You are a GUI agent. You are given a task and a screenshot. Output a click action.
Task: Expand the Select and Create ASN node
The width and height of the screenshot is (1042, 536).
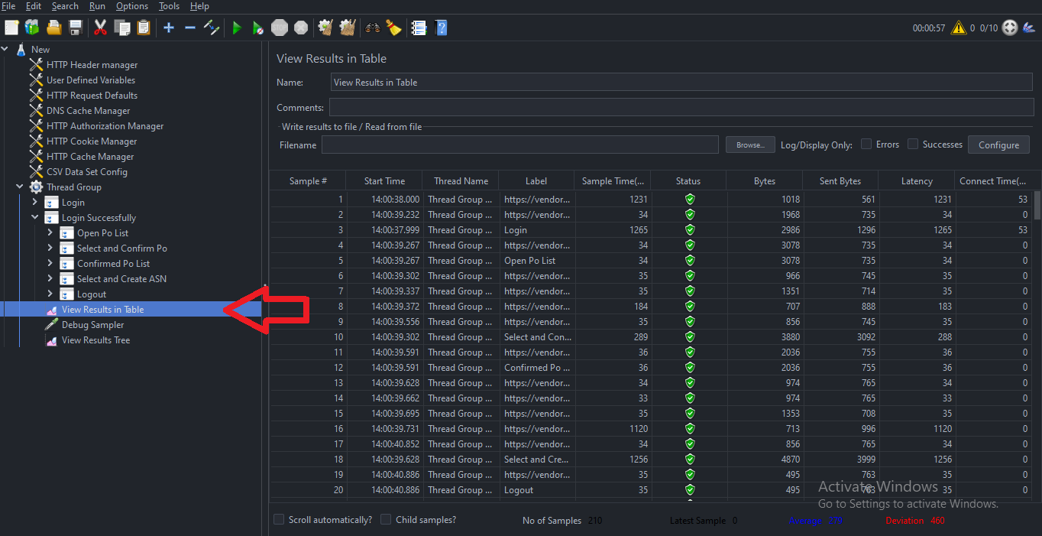(50, 278)
